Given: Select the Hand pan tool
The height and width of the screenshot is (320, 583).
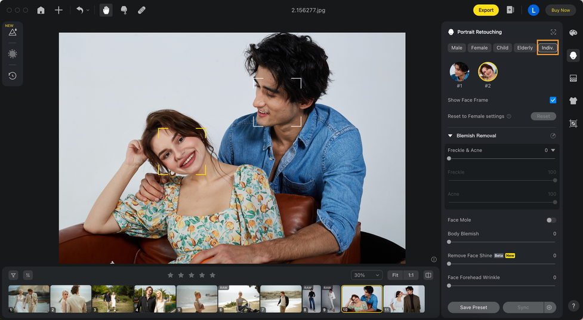Looking at the screenshot, I should (x=106, y=10).
